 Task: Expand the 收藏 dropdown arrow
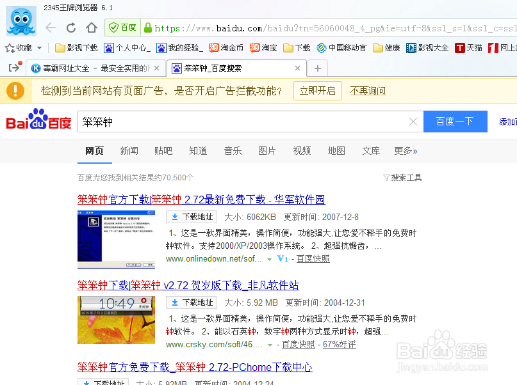[x=40, y=48]
